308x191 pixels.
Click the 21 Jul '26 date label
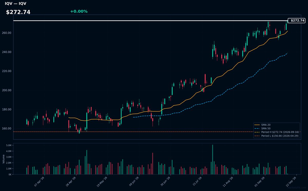click(197, 181)
